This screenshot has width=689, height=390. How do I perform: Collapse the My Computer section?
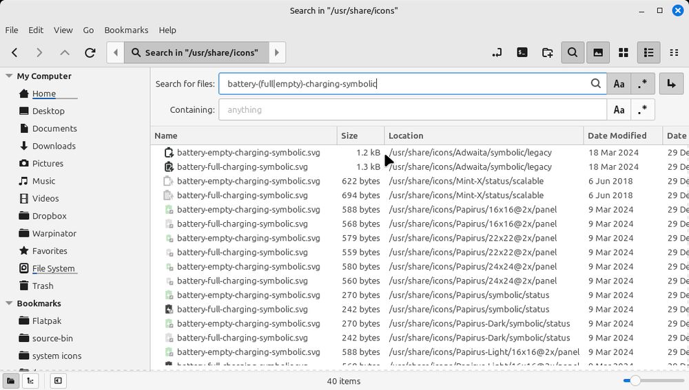tap(9, 76)
